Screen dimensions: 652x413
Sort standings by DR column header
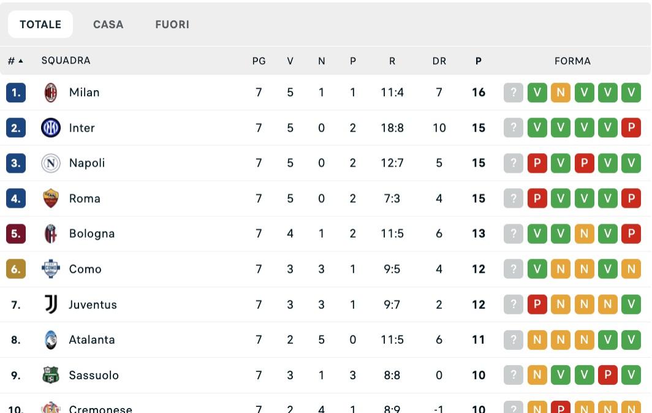[439, 61]
